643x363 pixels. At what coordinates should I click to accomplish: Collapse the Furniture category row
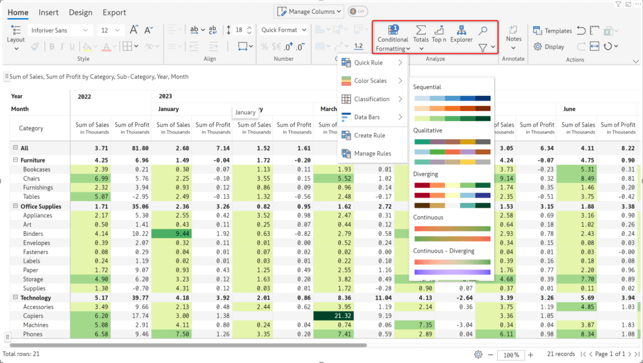(15, 160)
